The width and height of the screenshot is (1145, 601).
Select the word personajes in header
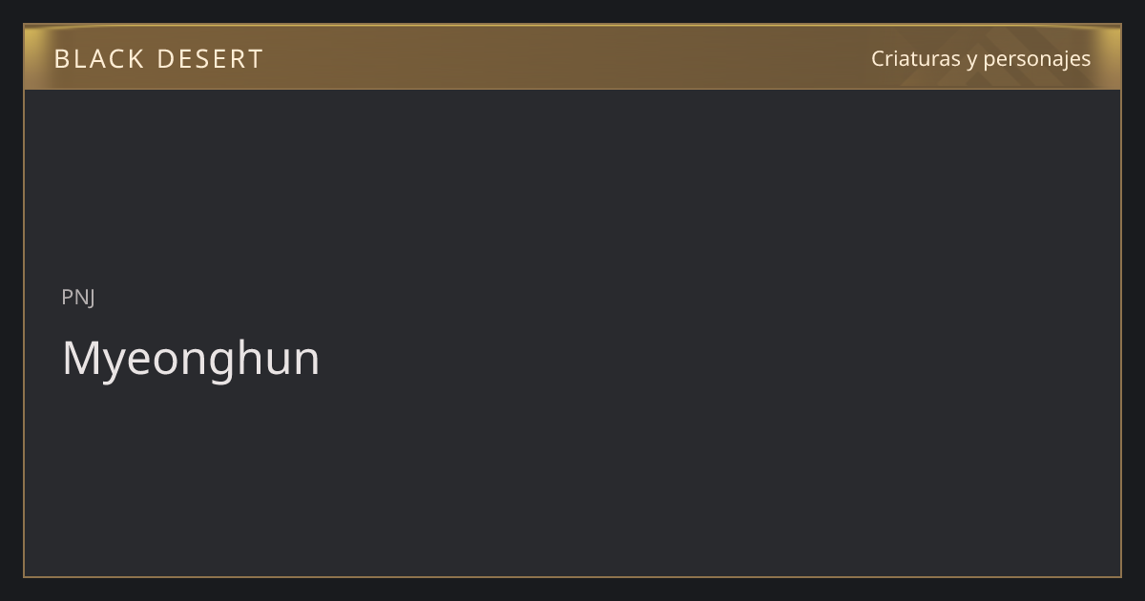[1037, 59]
